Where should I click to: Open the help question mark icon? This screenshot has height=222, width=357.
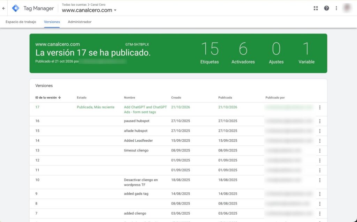326,8
